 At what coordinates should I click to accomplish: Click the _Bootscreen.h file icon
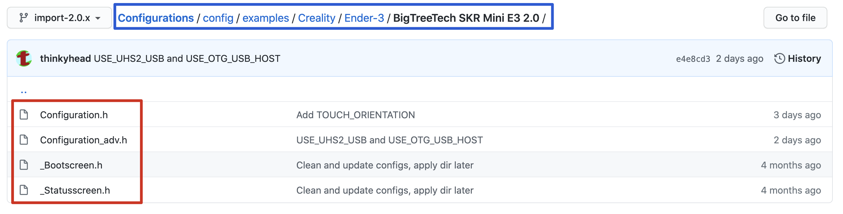(x=24, y=165)
